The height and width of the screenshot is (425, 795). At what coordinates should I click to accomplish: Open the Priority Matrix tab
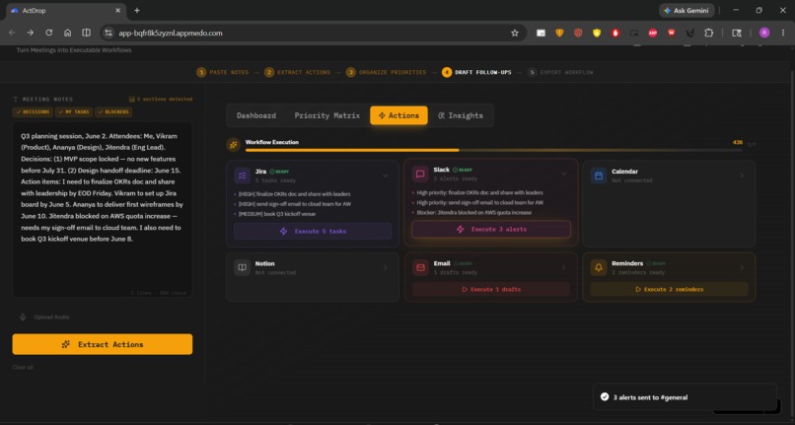point(327,115)
